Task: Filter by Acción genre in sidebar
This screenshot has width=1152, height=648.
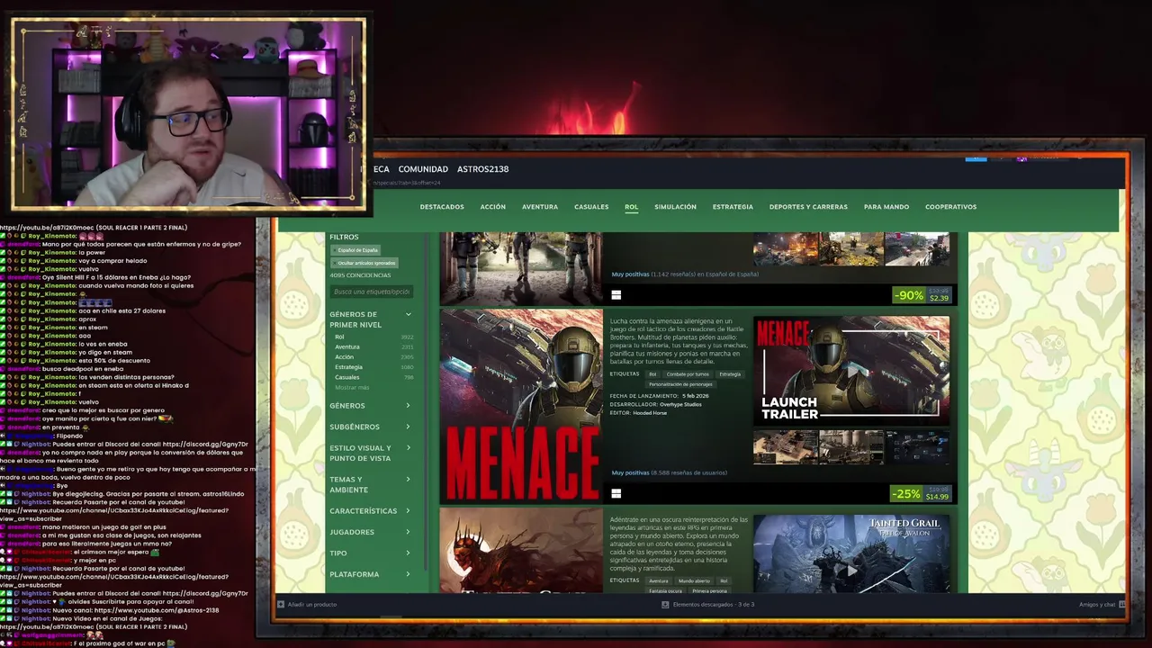Action: pyautogui.click(x=373, y=357)
